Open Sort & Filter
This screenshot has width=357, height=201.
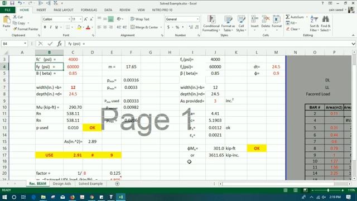(314, 23)
